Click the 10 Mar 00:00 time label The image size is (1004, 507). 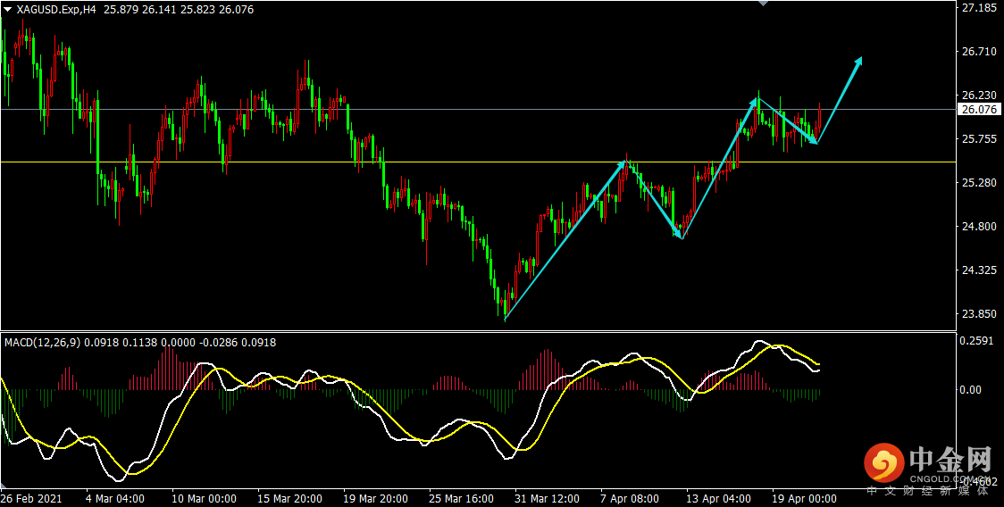pyautogui.click(x=205, y=499)
